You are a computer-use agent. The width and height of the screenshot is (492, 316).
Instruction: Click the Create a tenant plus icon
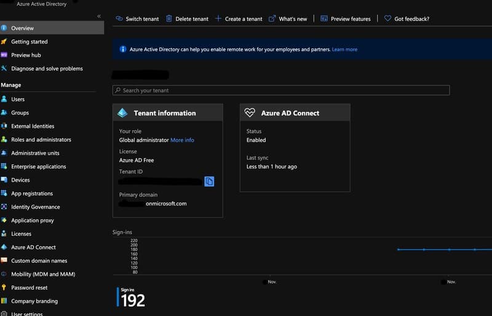(x=218, y=18)
